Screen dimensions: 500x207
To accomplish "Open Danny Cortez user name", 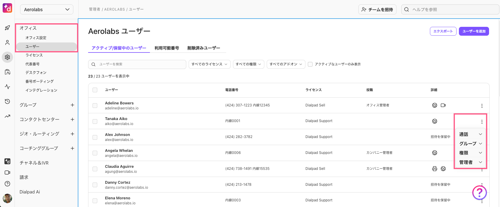I will 117,183.
